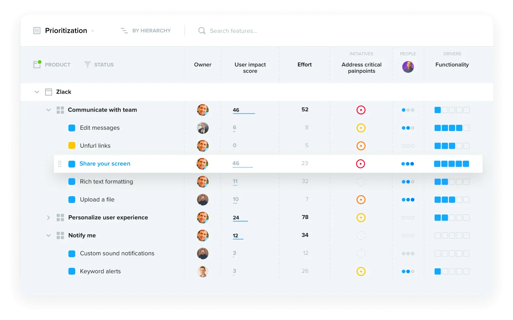Viewport: 513px width, 320px height.
Task: Click the Keyword alerts status square
Action: click(x=72, y=271)
